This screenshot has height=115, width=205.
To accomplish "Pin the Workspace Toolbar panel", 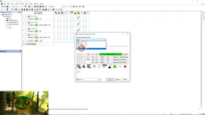I will pyautogui.click(x=18, y=12).
